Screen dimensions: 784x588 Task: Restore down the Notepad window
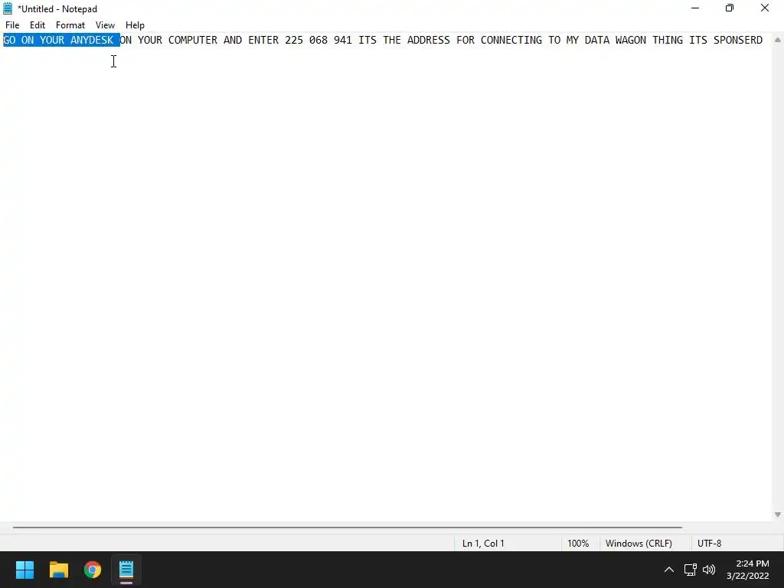(730, 8)
